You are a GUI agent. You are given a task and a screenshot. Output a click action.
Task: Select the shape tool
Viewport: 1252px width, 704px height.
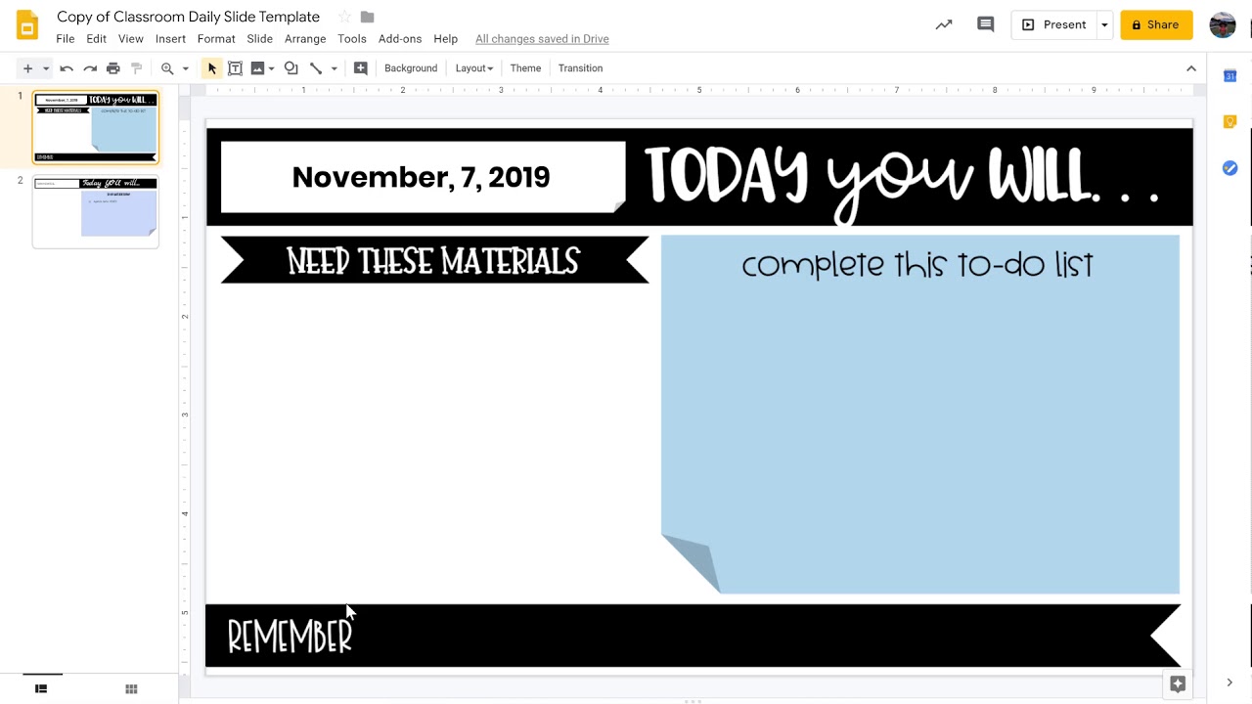291,68
